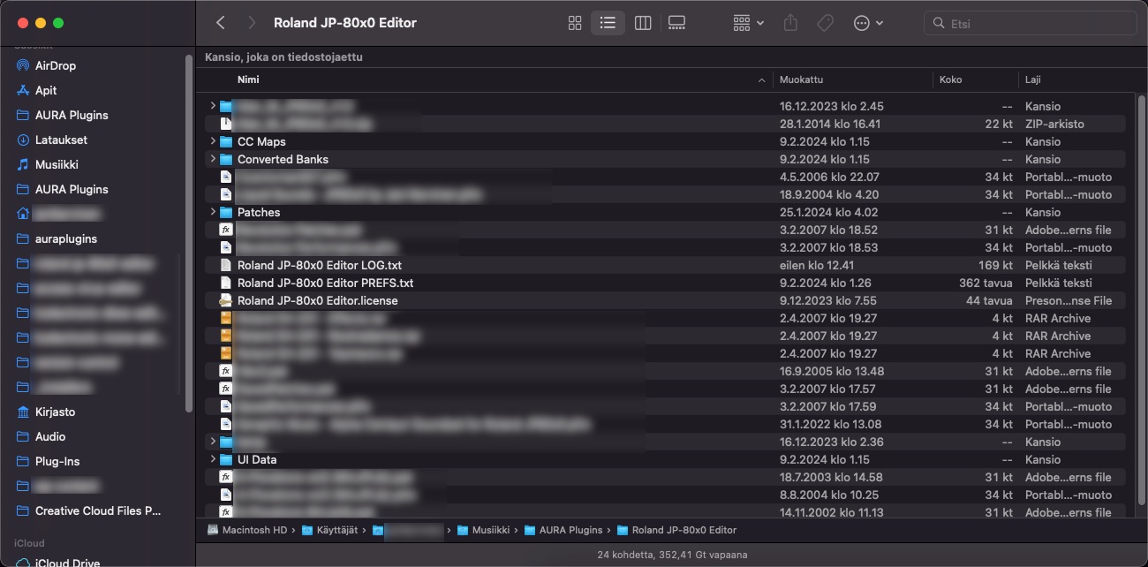Click the sidebar vertical scrollbar
The image size is (1148, 567).
click(188, 234)
